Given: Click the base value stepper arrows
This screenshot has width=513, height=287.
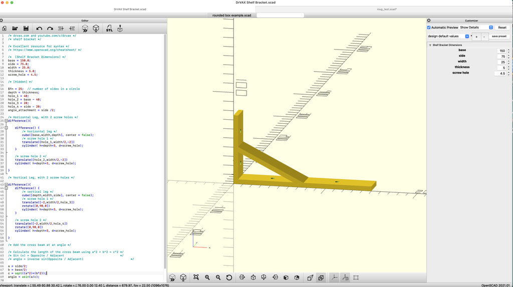Looking at the screenshot, I should point(508,51).
